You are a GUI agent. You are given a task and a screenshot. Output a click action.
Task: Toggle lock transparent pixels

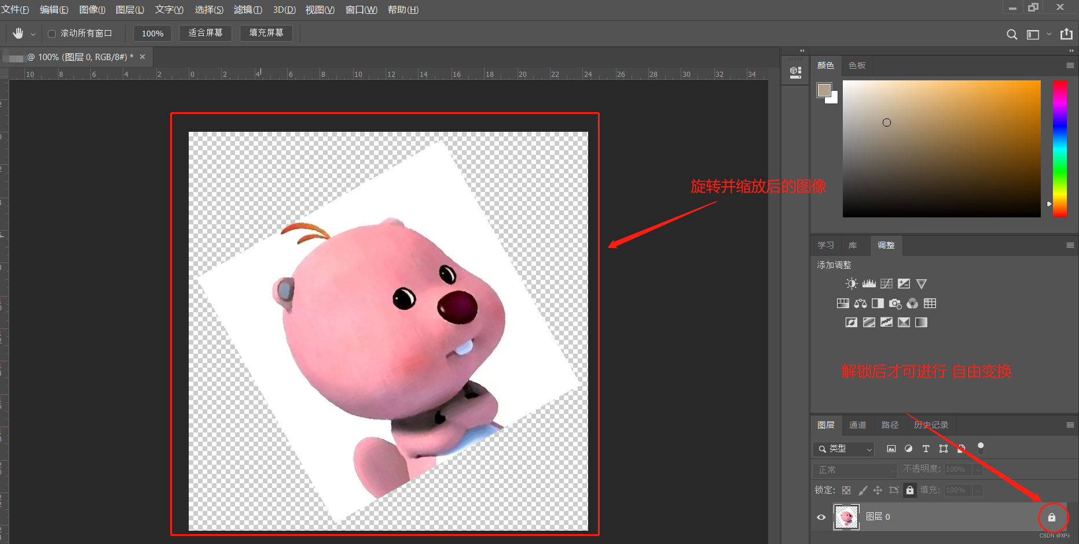pos(846,490)
